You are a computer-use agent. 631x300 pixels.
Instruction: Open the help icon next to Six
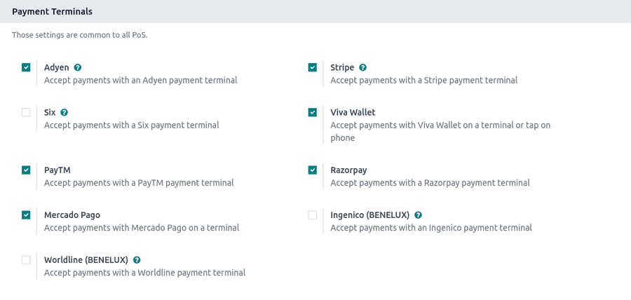(x=64, y=112)
